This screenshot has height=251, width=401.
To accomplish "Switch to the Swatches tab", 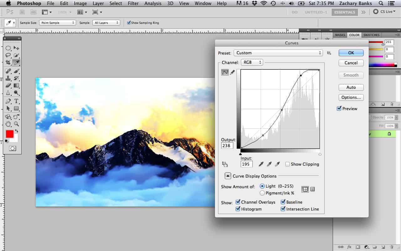I will click(x=371, y=35).
